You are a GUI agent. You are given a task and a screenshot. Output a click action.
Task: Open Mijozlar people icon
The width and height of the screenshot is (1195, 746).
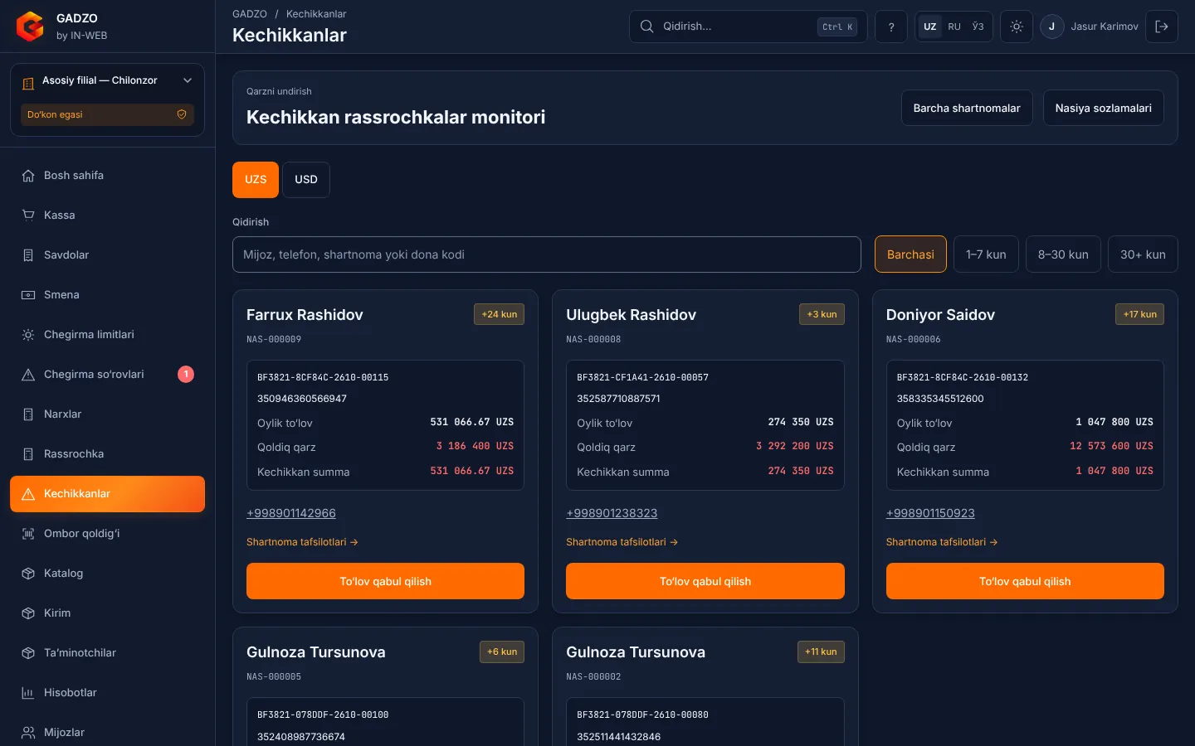28,733
